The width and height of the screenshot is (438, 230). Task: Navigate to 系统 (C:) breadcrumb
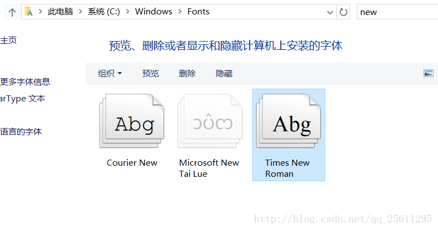tap(103, 12)
